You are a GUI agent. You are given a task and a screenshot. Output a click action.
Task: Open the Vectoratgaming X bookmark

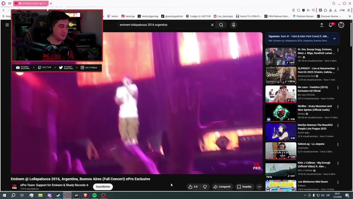[x=148, y=16]
